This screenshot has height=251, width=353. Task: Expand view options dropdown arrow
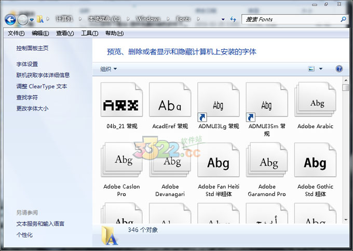[x=321, y=69]
